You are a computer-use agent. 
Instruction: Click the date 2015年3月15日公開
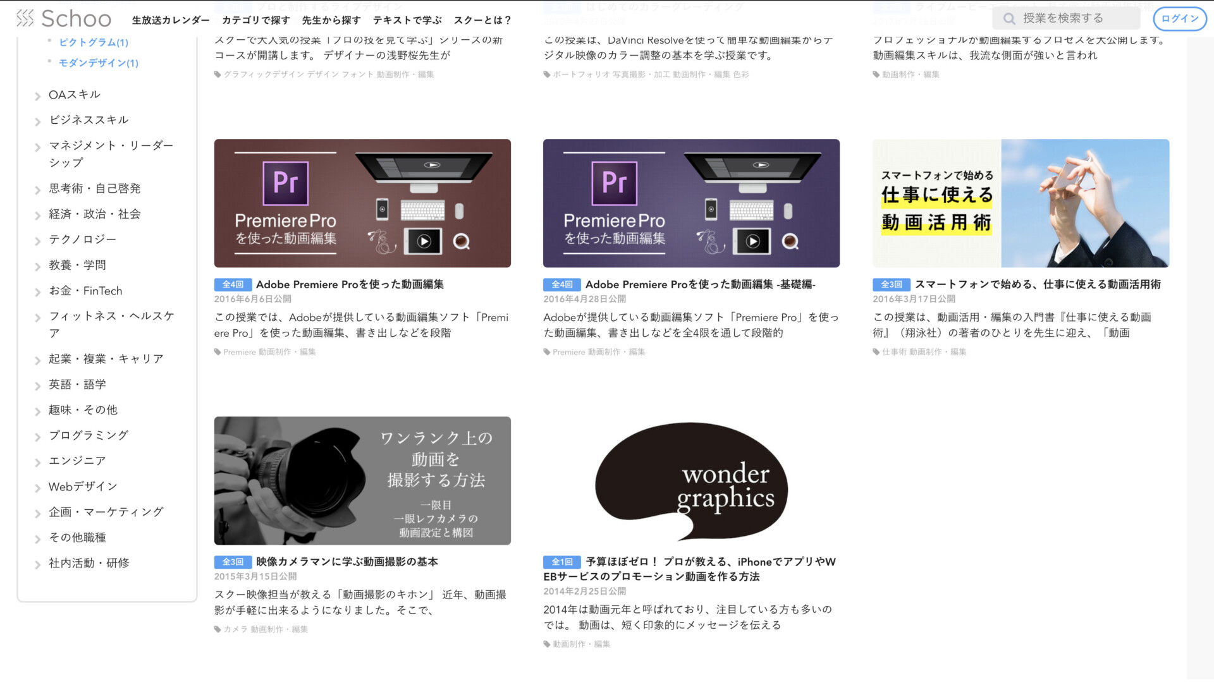tap(255, 577)
